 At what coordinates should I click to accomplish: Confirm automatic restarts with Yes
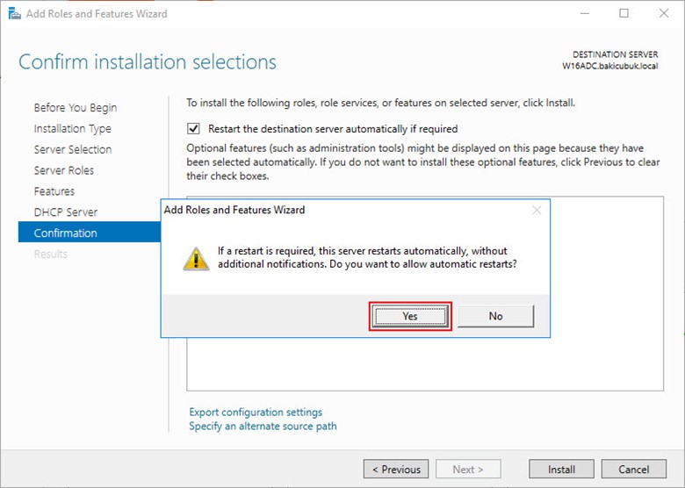(410, 316)
